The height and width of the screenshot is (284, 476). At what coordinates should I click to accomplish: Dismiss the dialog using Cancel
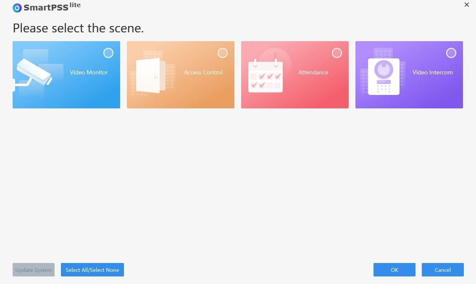pos(442,270)
